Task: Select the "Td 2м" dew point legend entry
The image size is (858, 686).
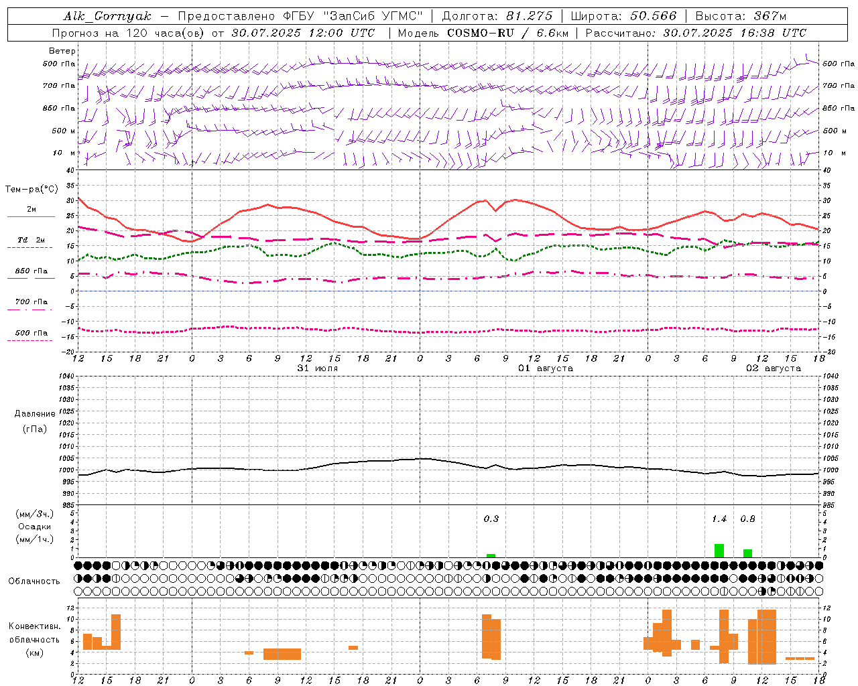Action: [x=31, y=240]
